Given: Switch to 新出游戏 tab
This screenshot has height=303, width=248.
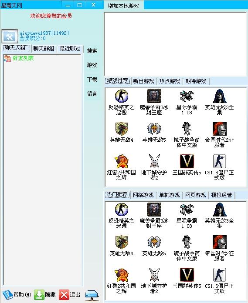Looking at the screenshot, I should tap(143, 81).
